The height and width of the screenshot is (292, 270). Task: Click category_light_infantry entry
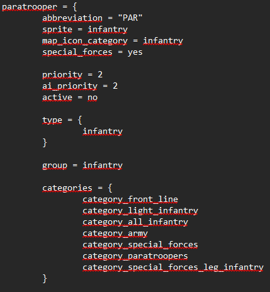point(140,211)
